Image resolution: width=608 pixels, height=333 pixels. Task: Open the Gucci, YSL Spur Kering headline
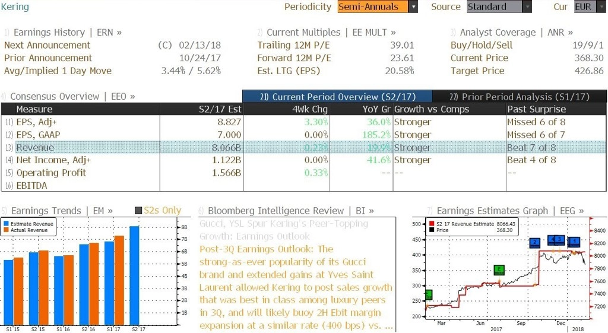pyautogui.click(x=284, y=230)
